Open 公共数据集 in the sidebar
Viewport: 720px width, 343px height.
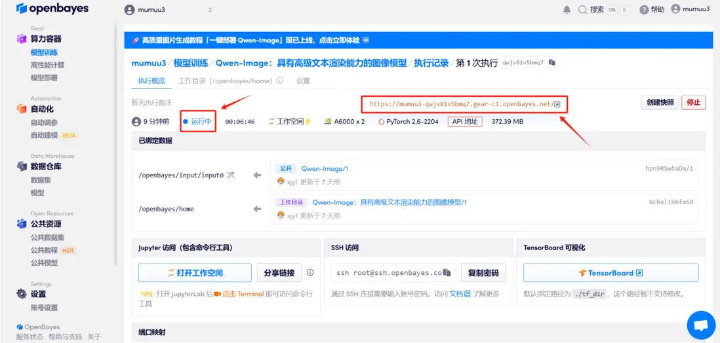pyautogui.click(x=47, y=238)
